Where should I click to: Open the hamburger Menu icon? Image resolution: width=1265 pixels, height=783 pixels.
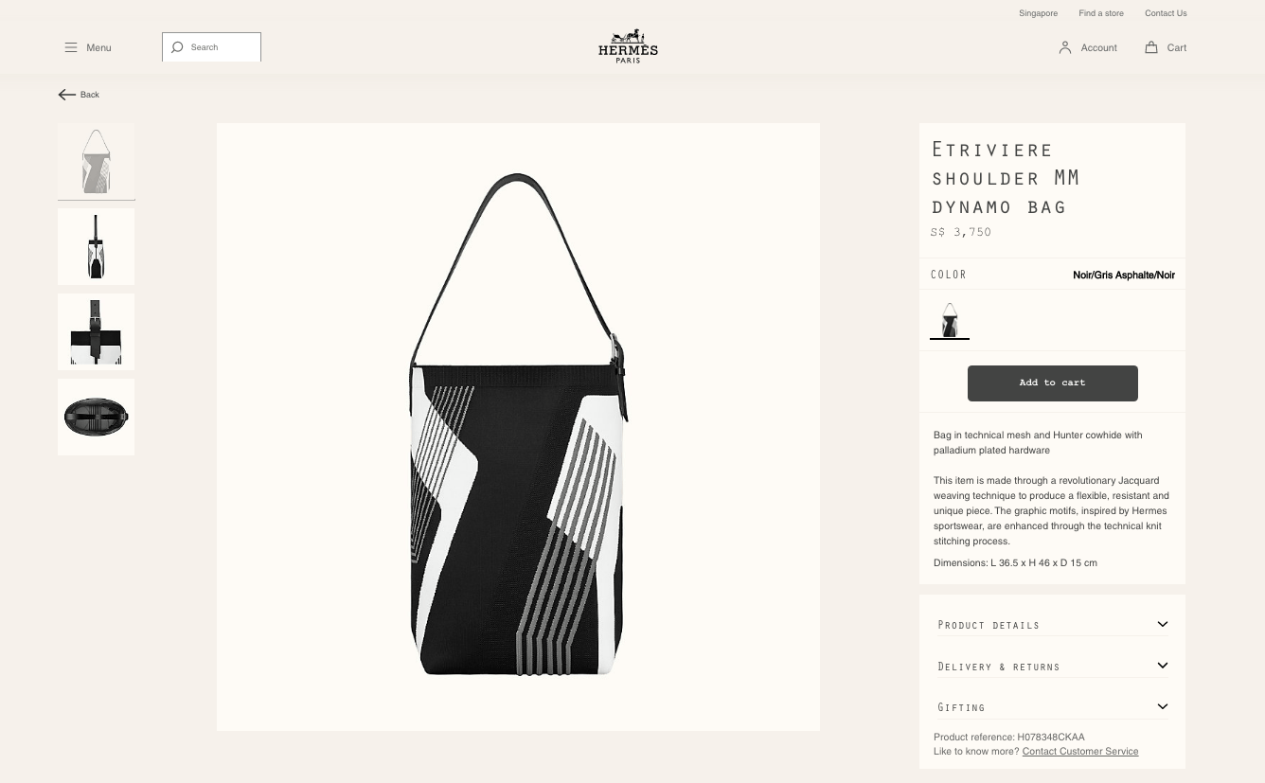[71, 47]
